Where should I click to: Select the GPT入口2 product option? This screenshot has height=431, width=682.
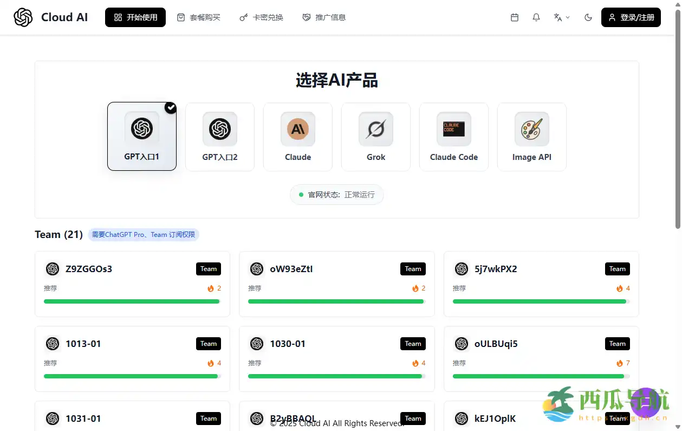[x=219, y=137]
